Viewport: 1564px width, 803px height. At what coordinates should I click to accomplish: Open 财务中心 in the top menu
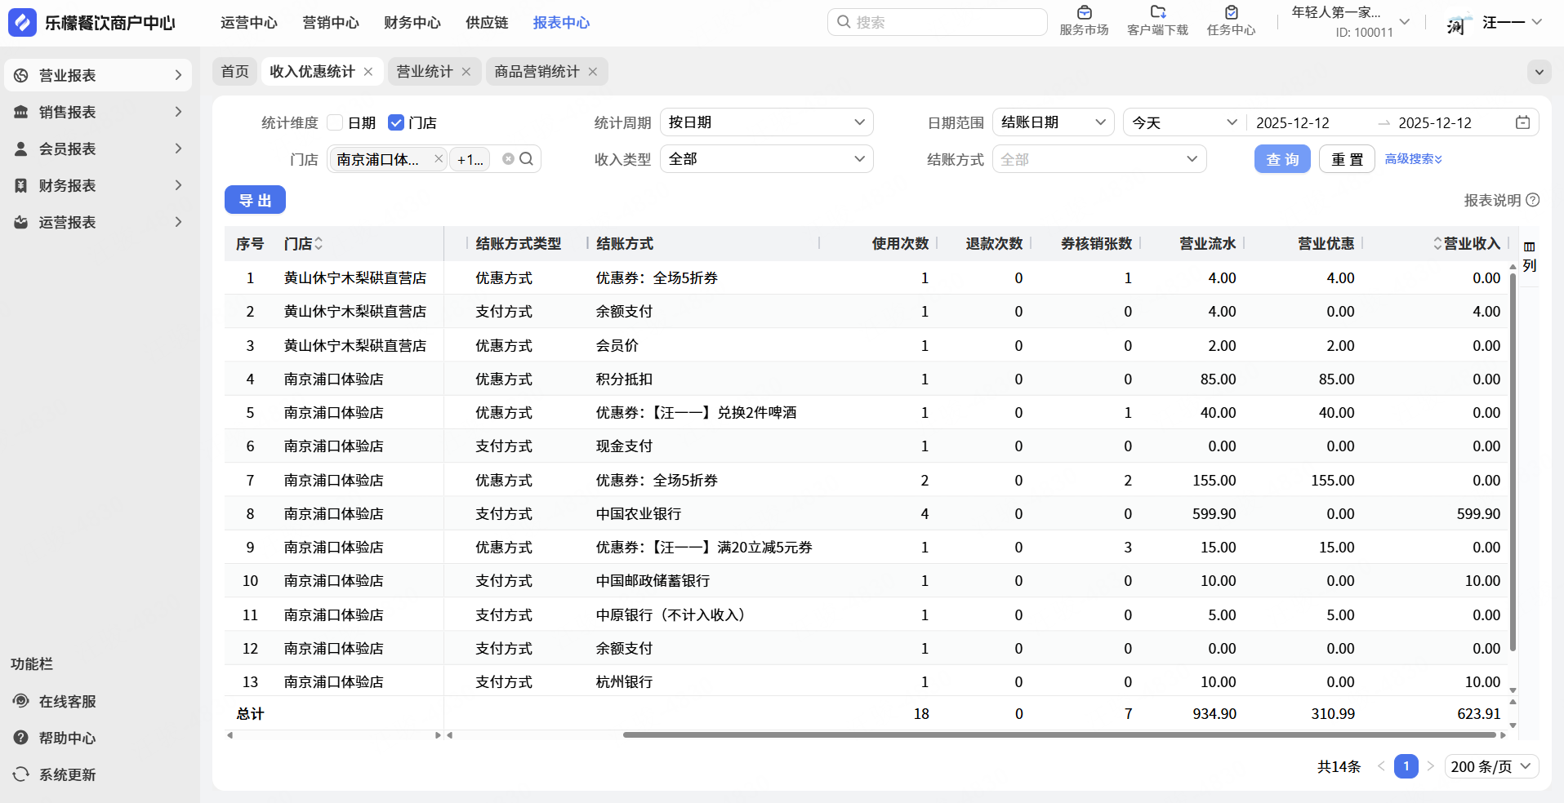412,23
